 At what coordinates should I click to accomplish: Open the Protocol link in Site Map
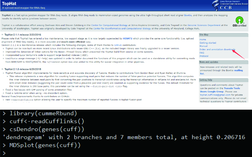pyautogui.click(x=204, y=56)
